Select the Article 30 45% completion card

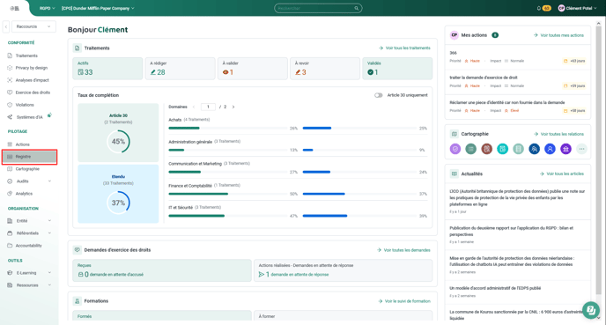[x=118, y=132]
